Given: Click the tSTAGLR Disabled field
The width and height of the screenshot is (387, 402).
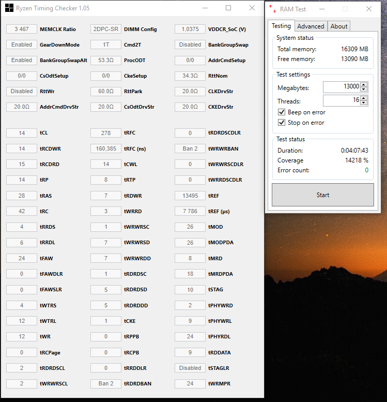Looking at the screenshot, I should 190,368.
